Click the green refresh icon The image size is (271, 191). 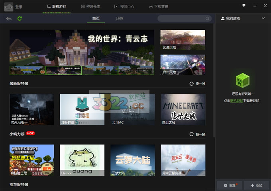tap(20, 18)
